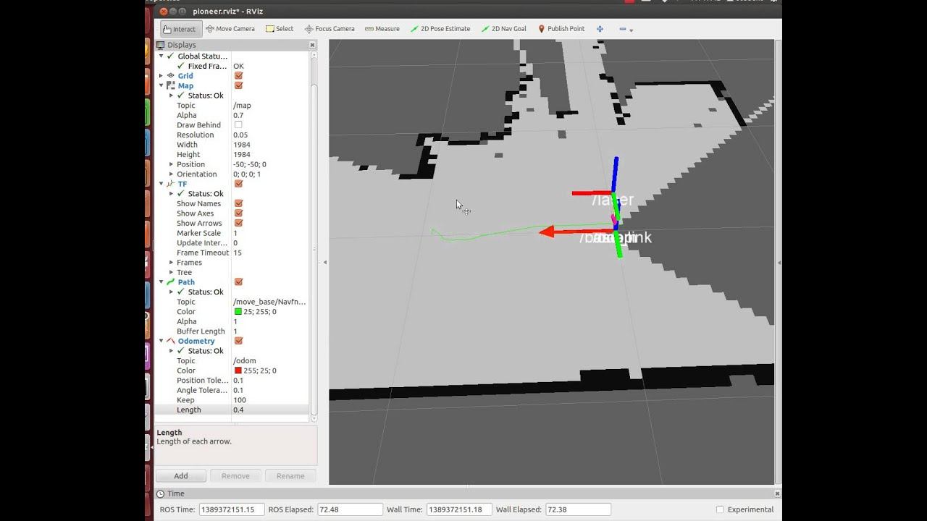Choose the 2D Nav Goal tool

click(503, 29)
